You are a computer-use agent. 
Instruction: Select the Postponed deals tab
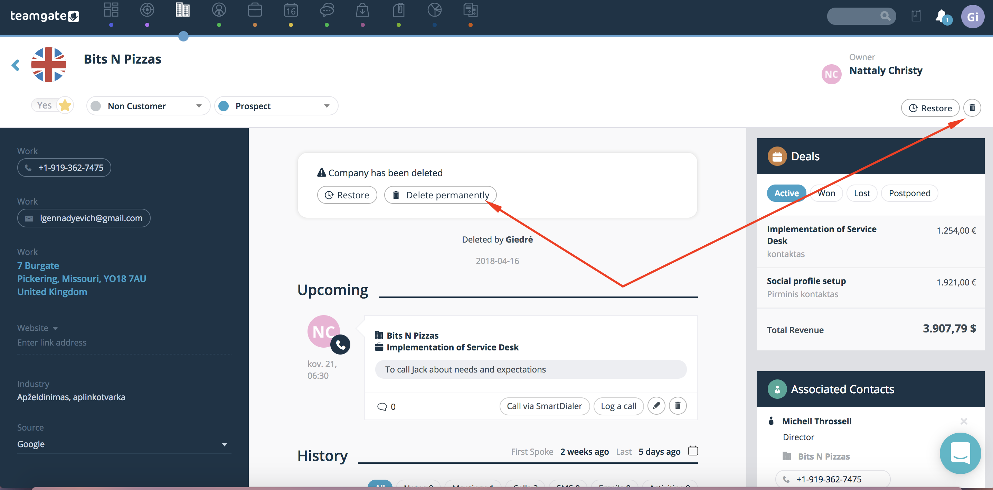909,193
